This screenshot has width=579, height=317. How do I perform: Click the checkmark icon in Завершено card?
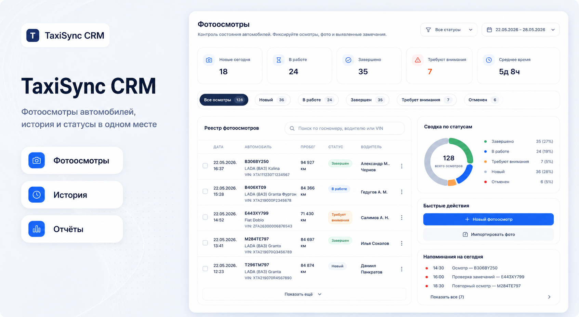tap(348, 60)
